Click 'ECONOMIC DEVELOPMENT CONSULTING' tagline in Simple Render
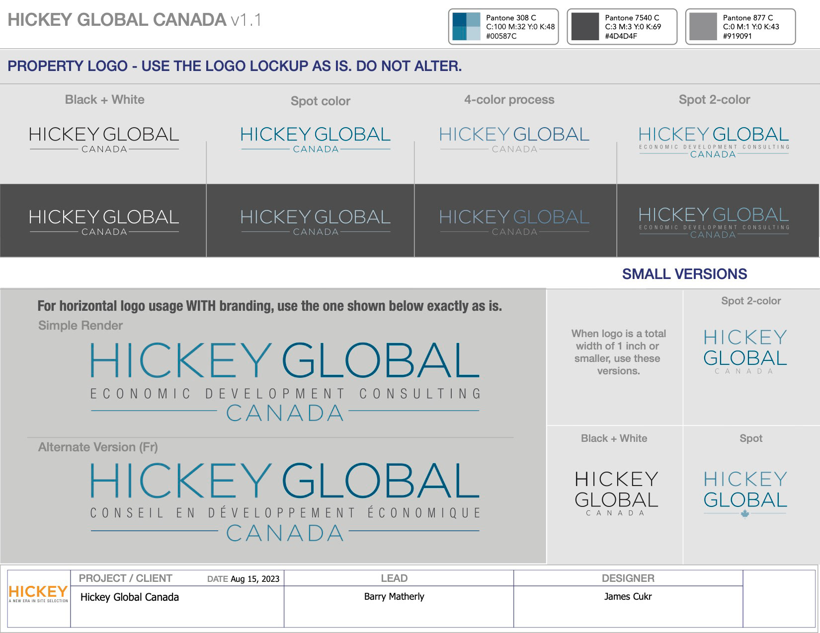This screenshot has height=633, width=820. (x=285, y=394)
